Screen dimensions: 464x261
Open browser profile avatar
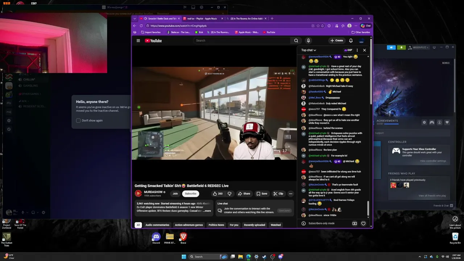pyautogui.click(x=349, y=26)
